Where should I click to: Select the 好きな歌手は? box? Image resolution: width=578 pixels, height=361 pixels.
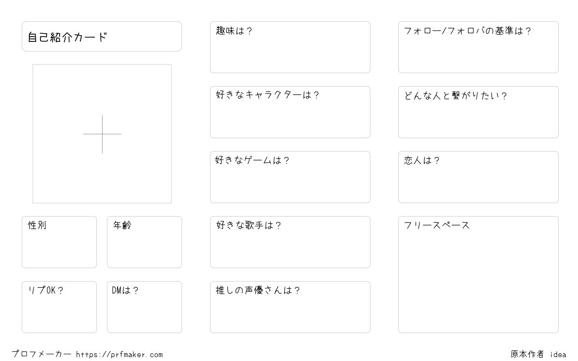[290, 242]
